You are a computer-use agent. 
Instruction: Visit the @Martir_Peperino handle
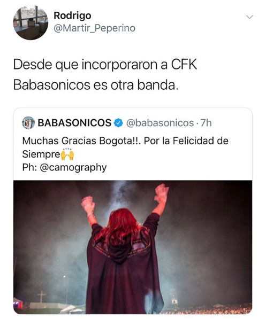pos(94,28)
